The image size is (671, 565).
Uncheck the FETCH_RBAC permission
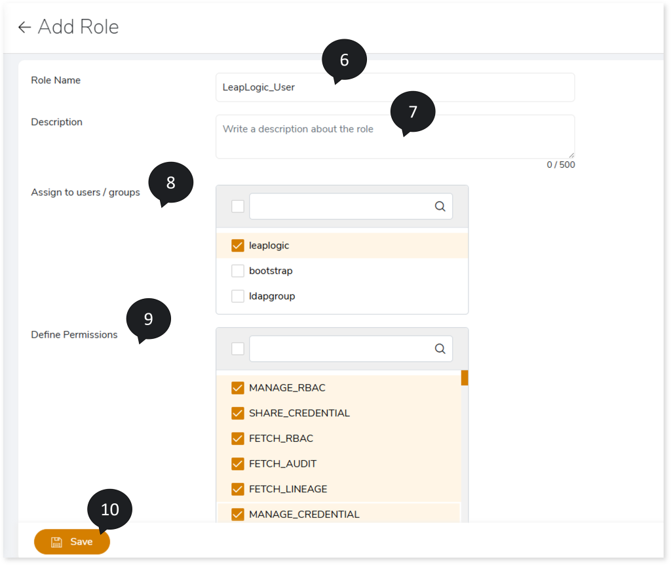[237, 438]
